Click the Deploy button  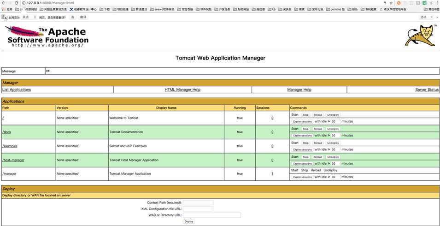tap(189, 221)
